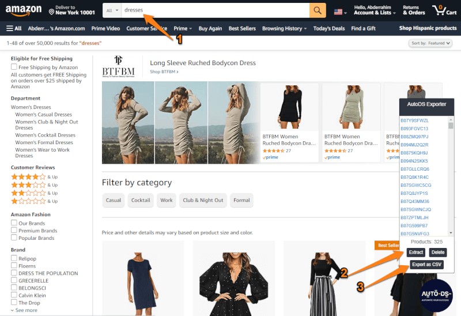Filter by 2 stars & Up
Image resolution: width=461 pixels, height=316 pixels.
click(x=35, y=193)
